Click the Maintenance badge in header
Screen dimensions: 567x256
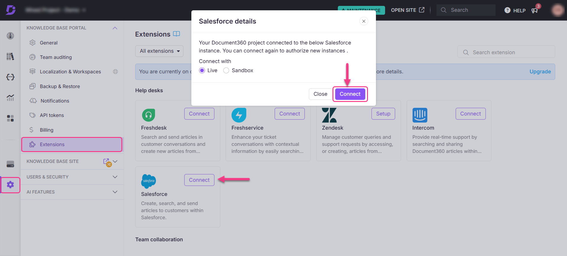pyautogui.click(x=361, y=10)
